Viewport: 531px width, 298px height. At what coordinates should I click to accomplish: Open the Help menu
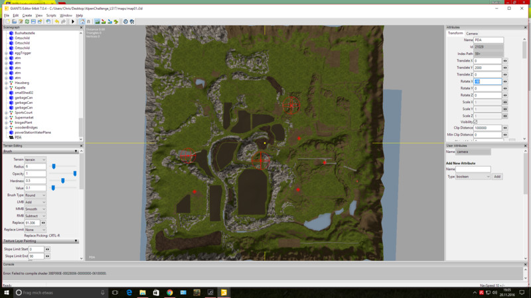79,15
